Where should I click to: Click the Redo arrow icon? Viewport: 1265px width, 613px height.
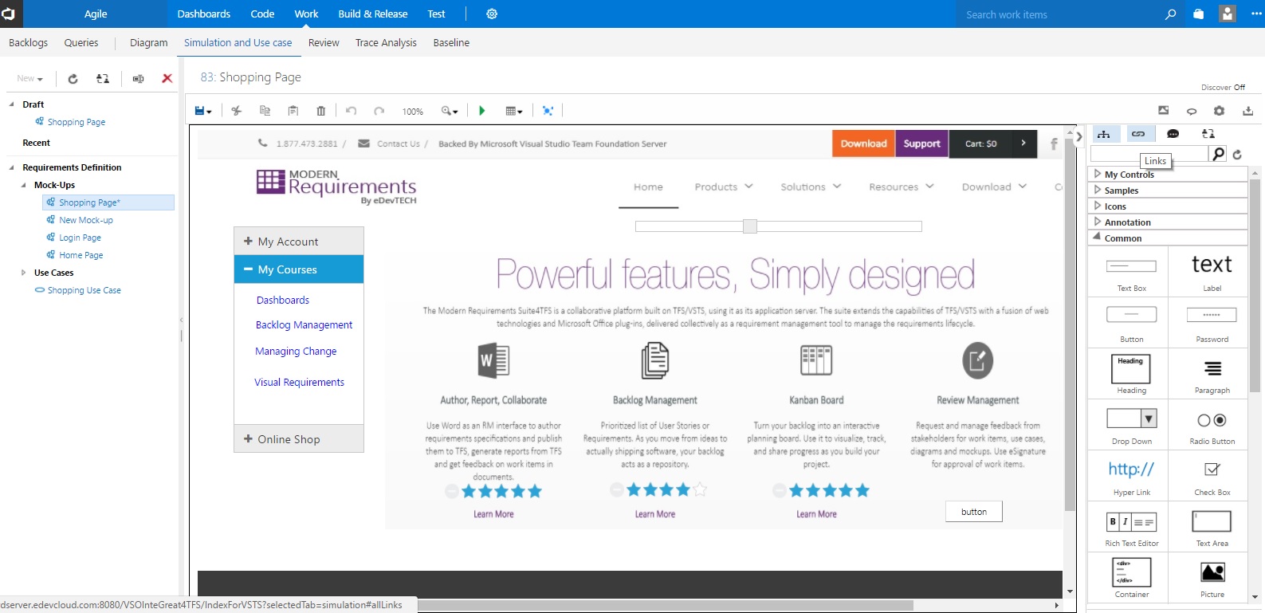click(x=379, y=111)
